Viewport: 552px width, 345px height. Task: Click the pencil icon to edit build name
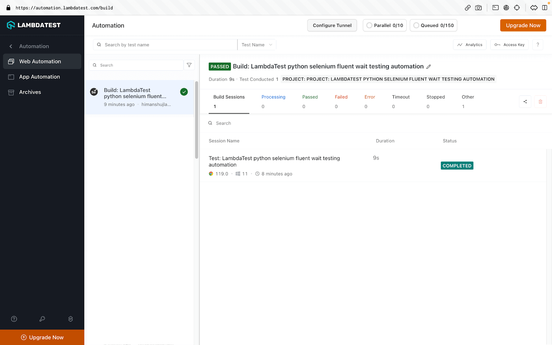pos(428,67)
